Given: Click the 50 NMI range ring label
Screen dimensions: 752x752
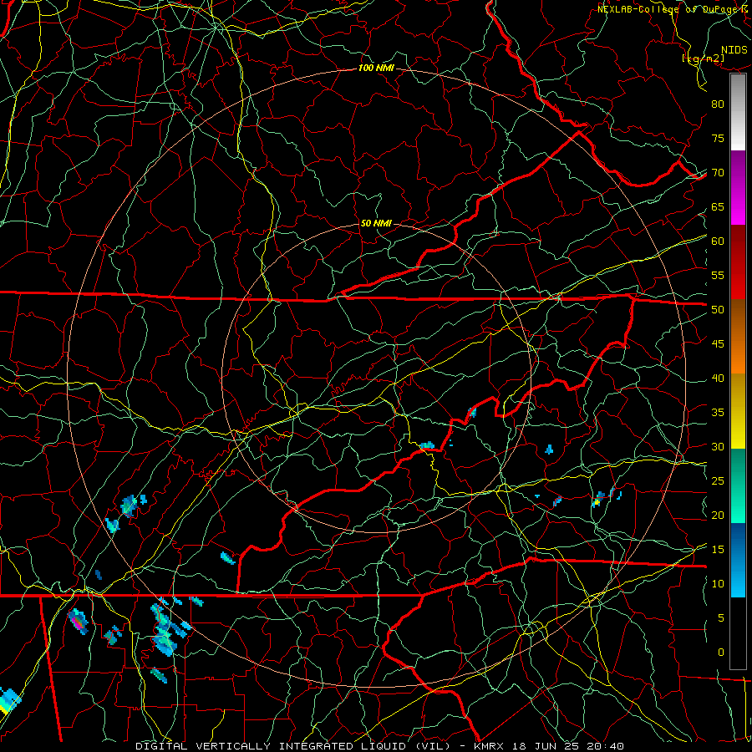Looking at the screenshot, I should click(x=376, y=223).
